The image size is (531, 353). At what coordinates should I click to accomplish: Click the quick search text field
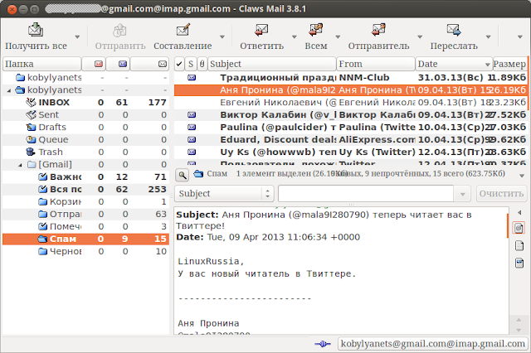(366, 194)
